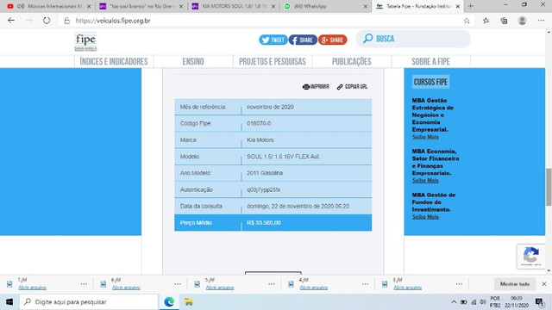Open Índices e Indicadores menu
The width and height of the screenshot is (552, 310).
pos(114,61)
